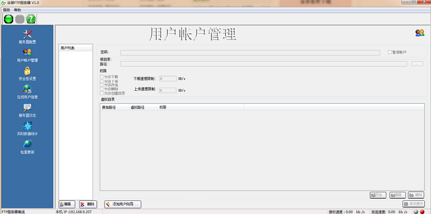Launch 添加用户向导 button
Screen dimensions: 431x214
pyautogui.click(x=123, y=204)
